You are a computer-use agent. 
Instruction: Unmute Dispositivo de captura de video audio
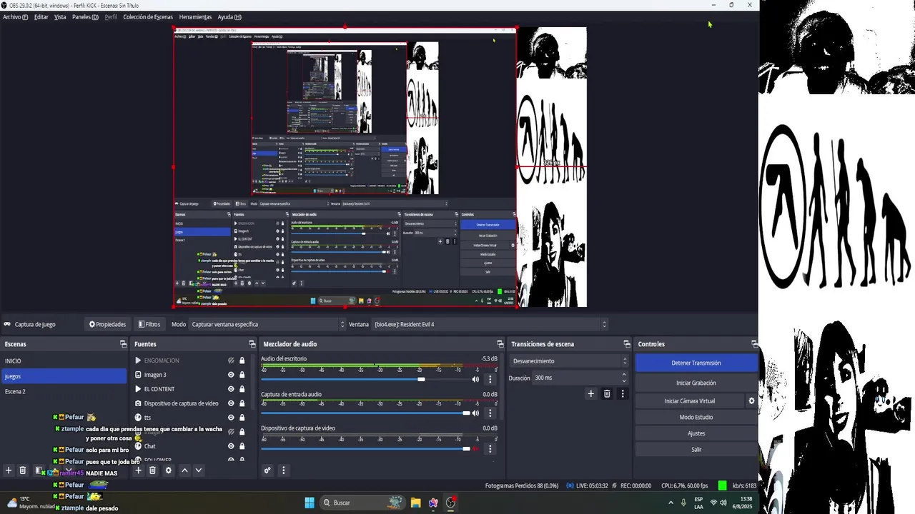pyautogui.click(x=475, y=448)
